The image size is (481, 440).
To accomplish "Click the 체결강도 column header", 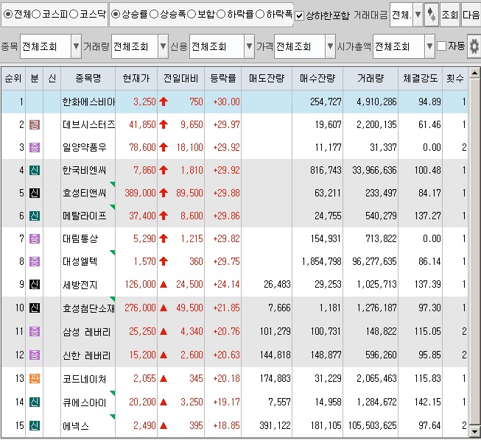I will [x=421, y=79].
